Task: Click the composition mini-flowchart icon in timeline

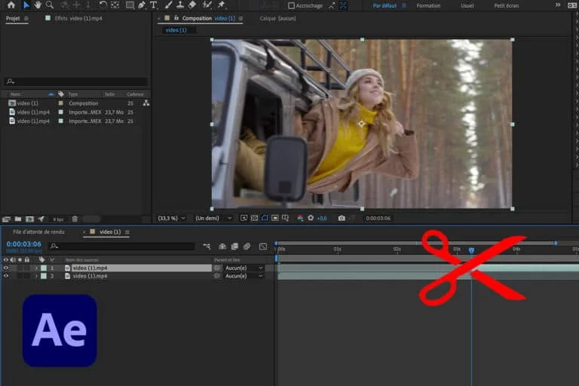Action: [x=207, y=247]
